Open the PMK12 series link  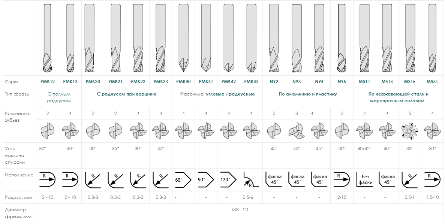(x=47, y=82)
